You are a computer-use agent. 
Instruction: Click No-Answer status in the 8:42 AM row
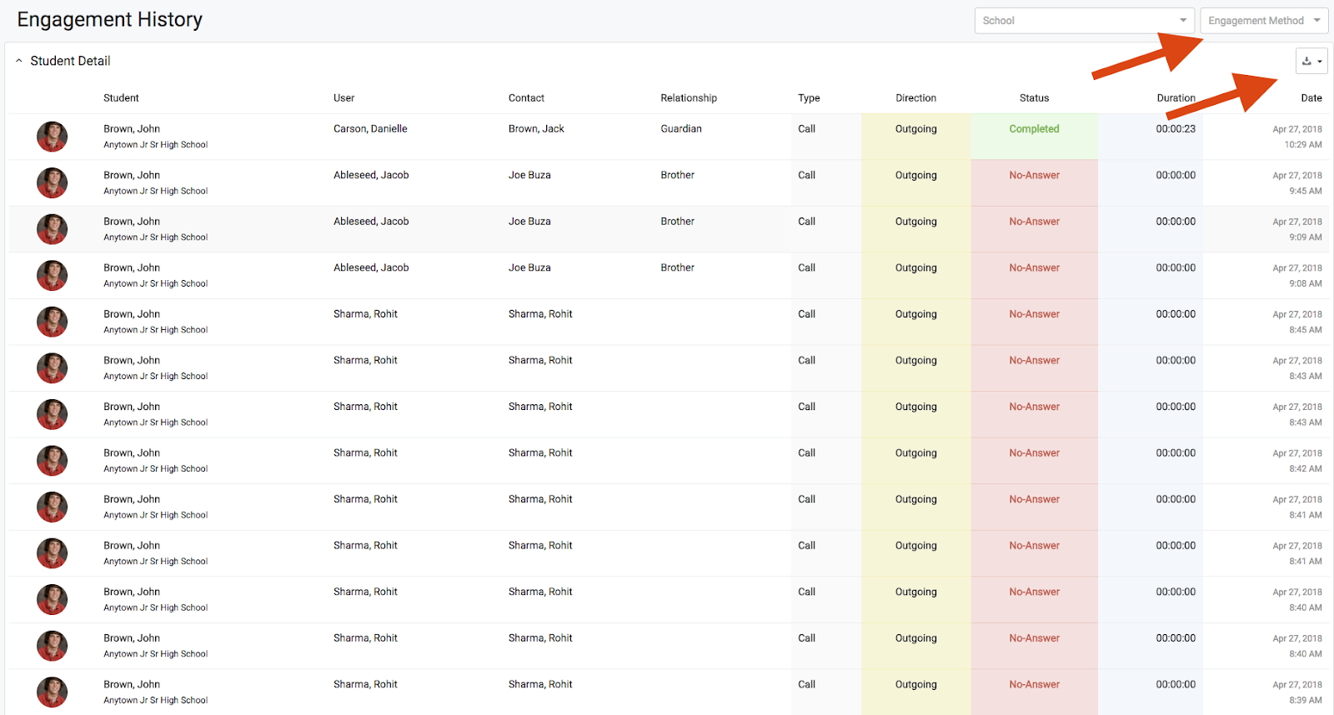[1034, 452]
